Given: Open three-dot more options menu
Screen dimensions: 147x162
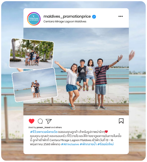Looking at the screenshot, I should [121, 16].
